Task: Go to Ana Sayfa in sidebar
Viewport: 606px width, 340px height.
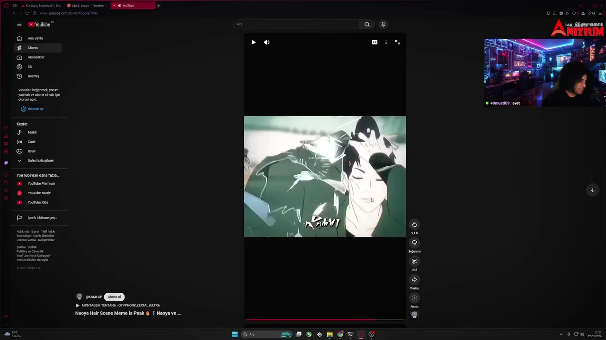Action: point(37,38)
